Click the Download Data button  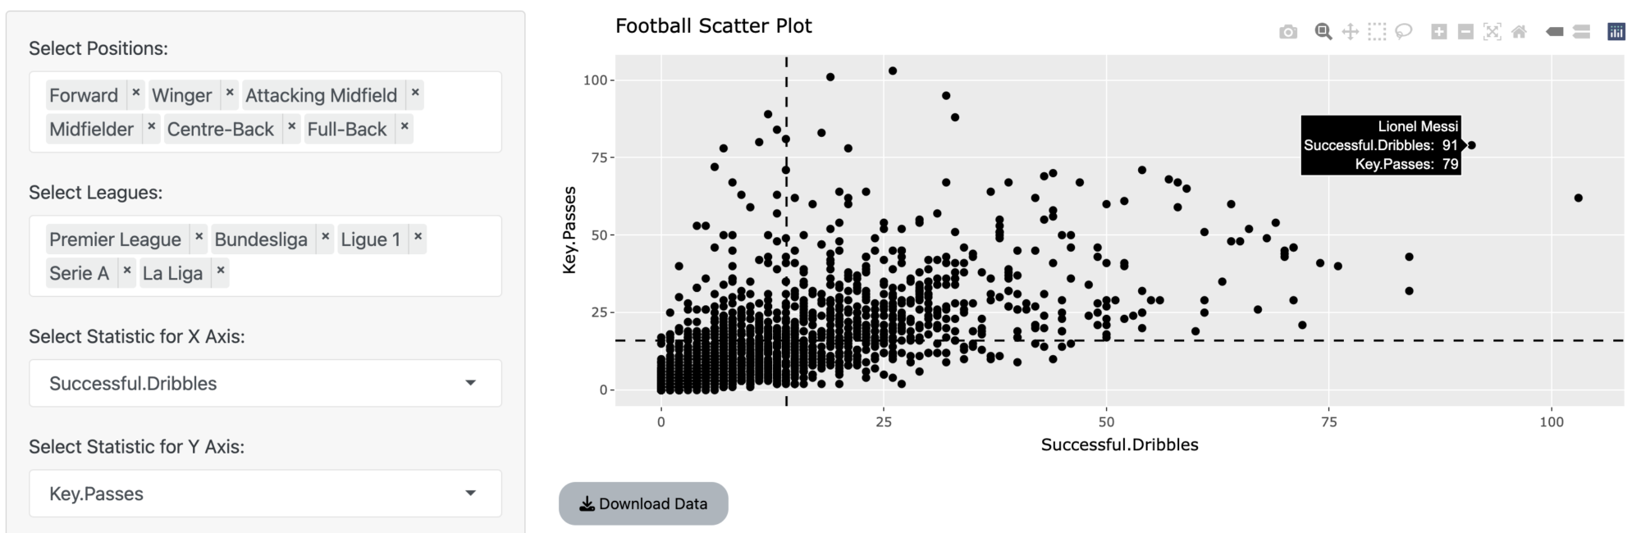click(643, 503)
